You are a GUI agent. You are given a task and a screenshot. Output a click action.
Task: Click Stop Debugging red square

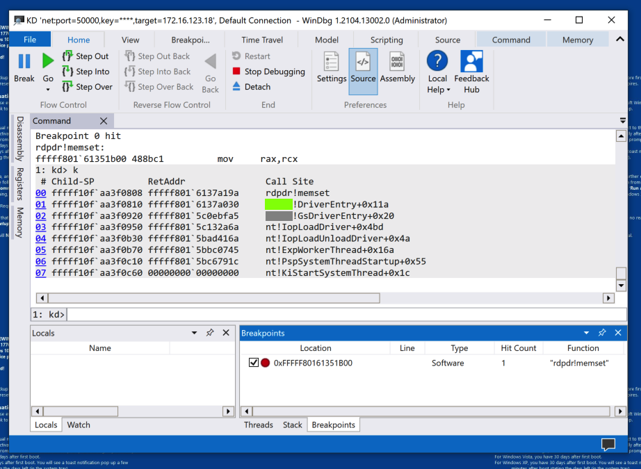[x=236, y=72]
